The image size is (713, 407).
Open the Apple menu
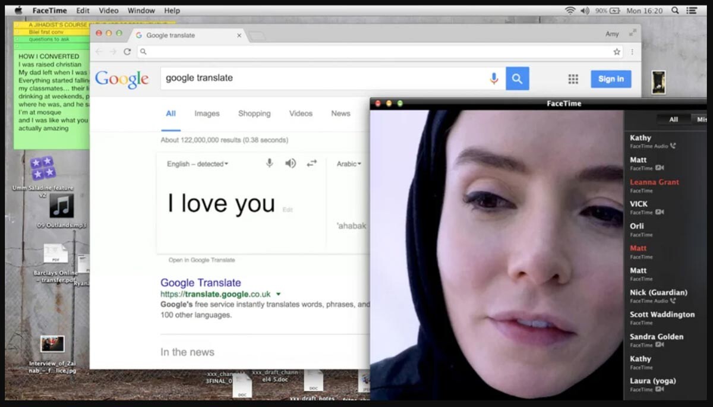tap(18, 10)
